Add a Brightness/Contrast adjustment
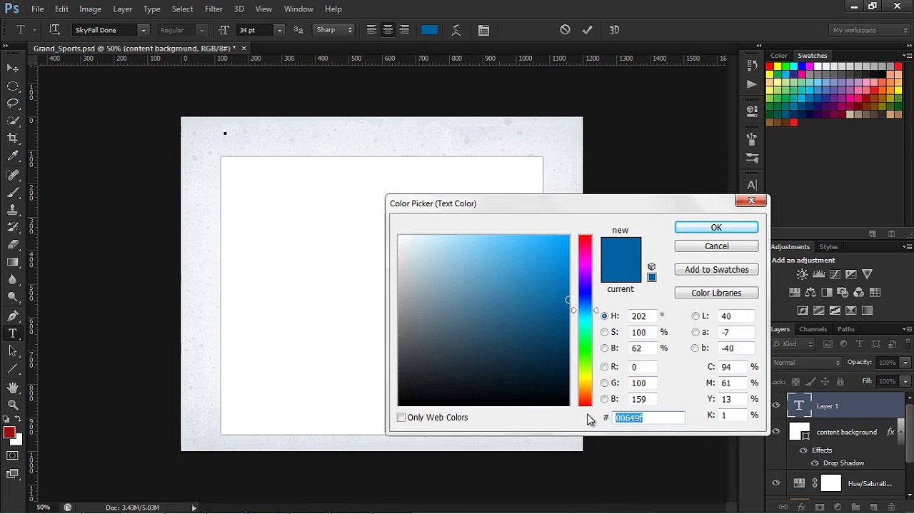 803,274
